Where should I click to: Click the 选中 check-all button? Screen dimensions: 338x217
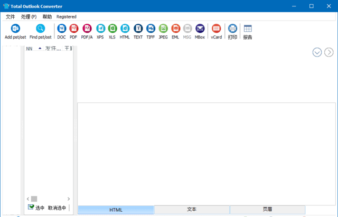[x=36, y=207]
